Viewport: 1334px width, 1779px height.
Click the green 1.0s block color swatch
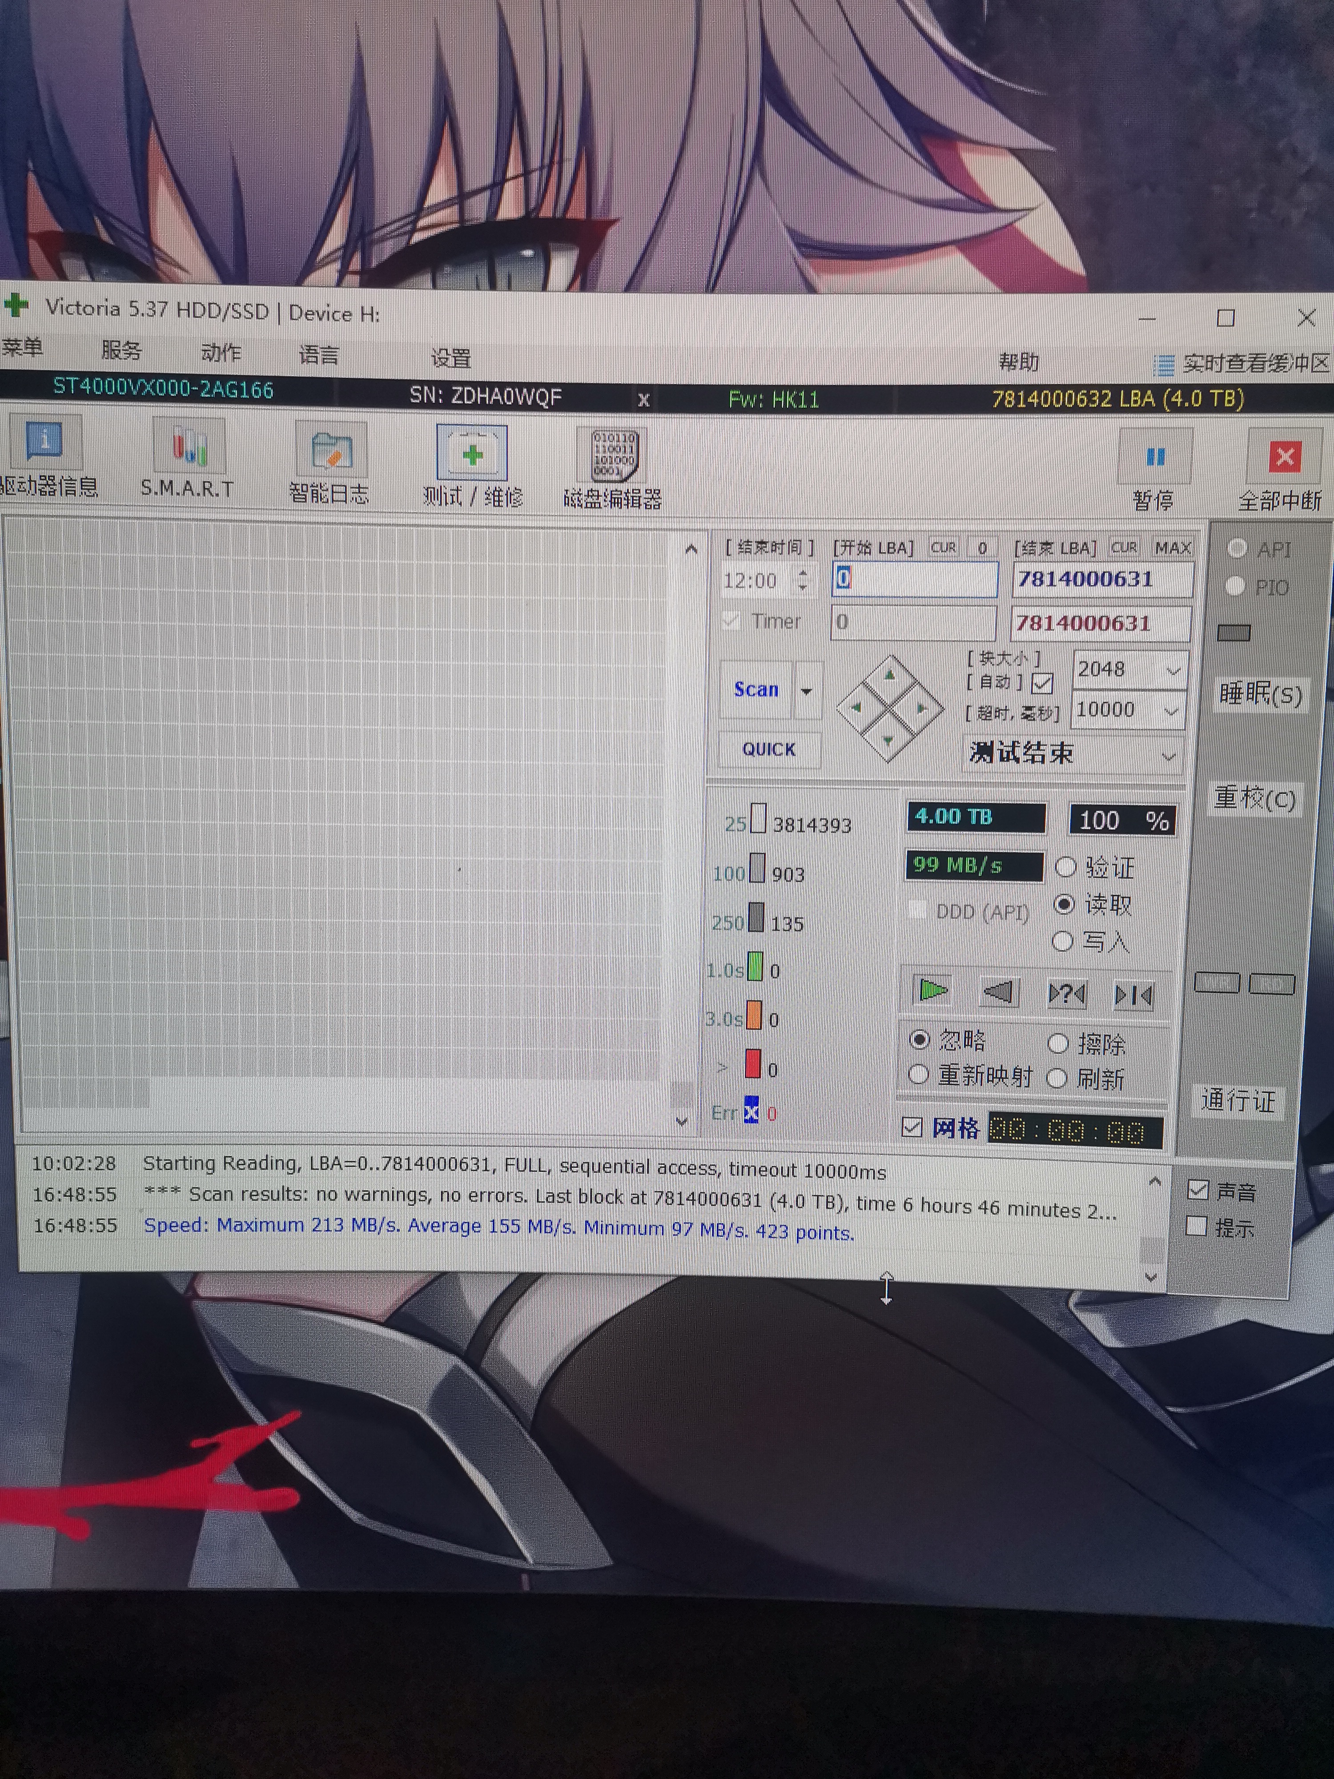pos(755,967)
